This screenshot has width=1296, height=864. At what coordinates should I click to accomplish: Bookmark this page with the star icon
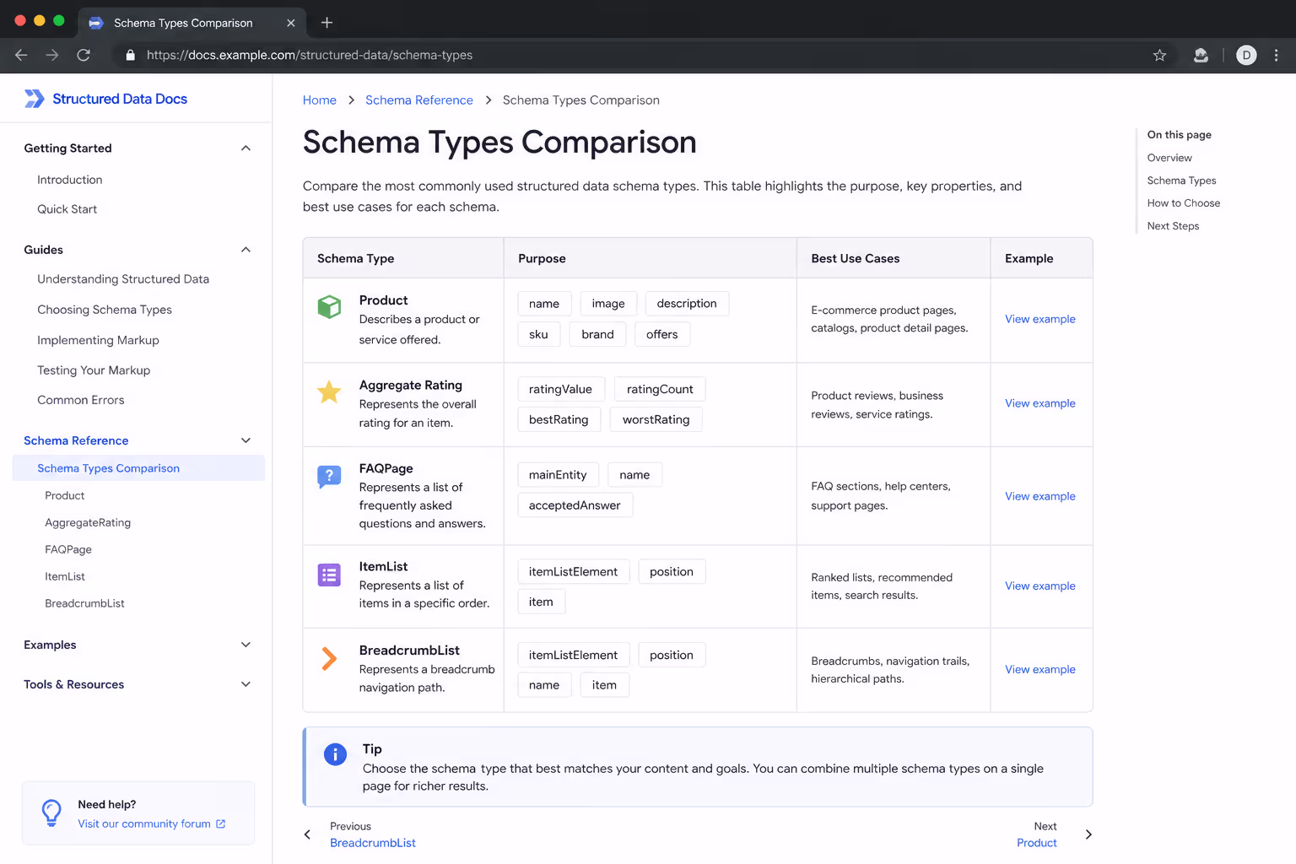coord(1159,55)
